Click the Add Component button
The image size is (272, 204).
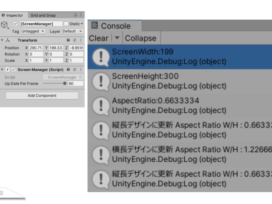pos(42,96)
